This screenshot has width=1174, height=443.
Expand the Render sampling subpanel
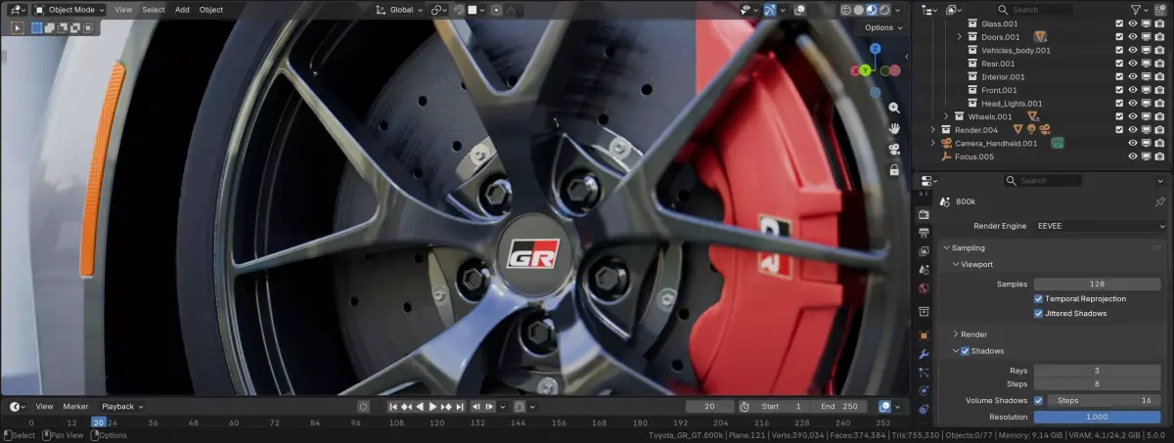(x=956, y=334)
